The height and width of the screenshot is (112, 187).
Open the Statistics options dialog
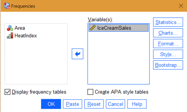coord(168,22)
